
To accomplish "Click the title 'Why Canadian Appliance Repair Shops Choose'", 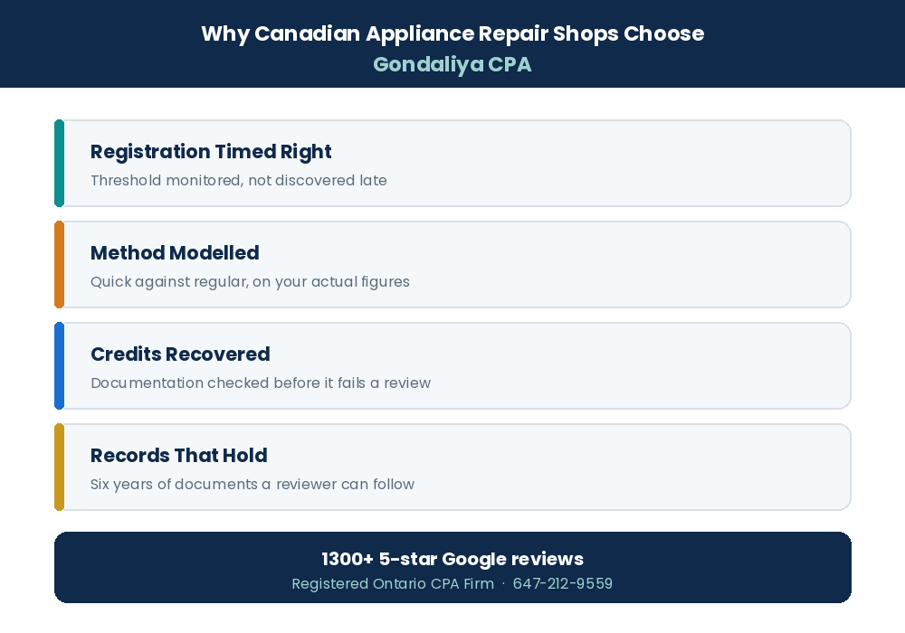I will click(452, 33).
